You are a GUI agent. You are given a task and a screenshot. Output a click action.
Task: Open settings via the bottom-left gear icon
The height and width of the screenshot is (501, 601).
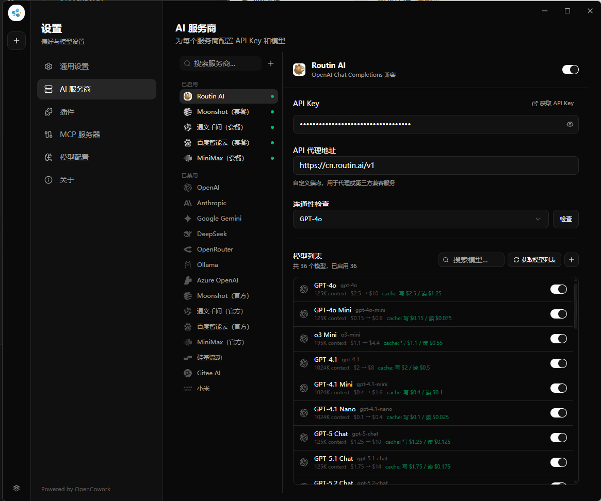click(17, 488)
